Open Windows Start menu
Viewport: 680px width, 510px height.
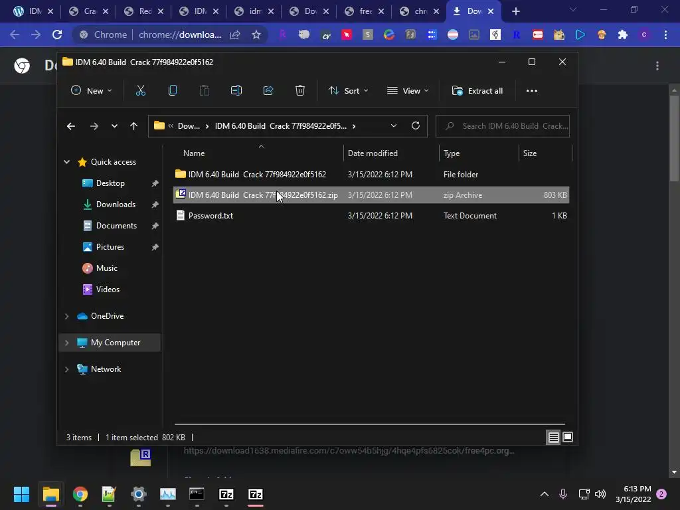pyautogui.click(x=21, y=494)
